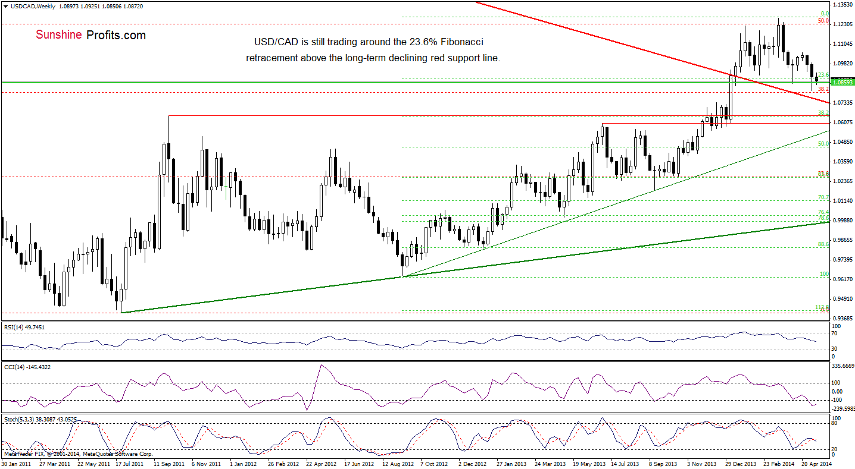The width and height of the screenshot is (855, 469).
Task: Click the 17 Jul 2011 date label
Action: click(131, 464)
